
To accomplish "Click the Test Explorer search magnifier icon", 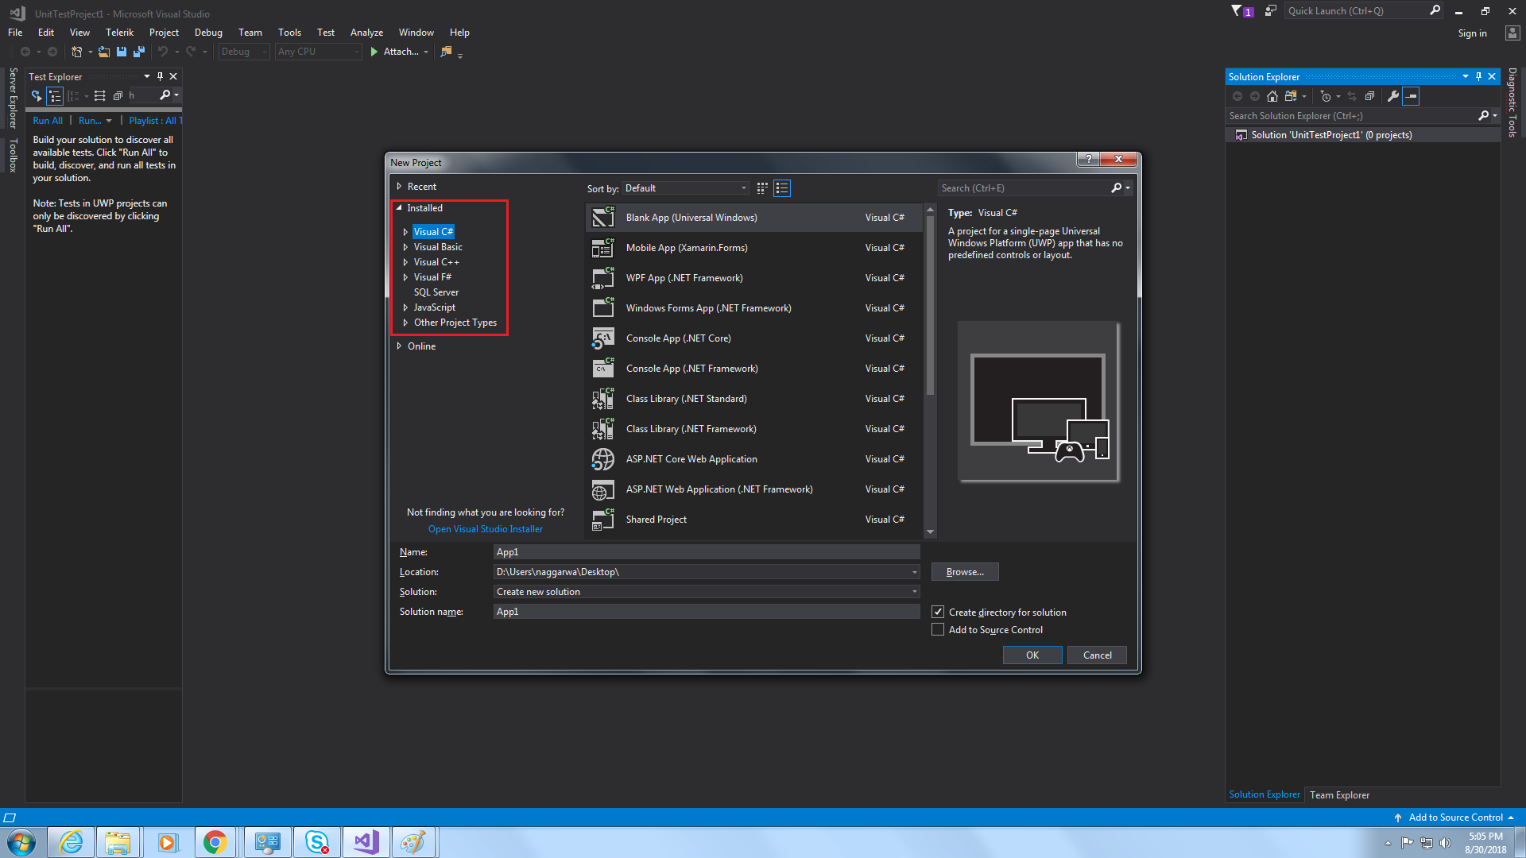I will tap(165, 95).
